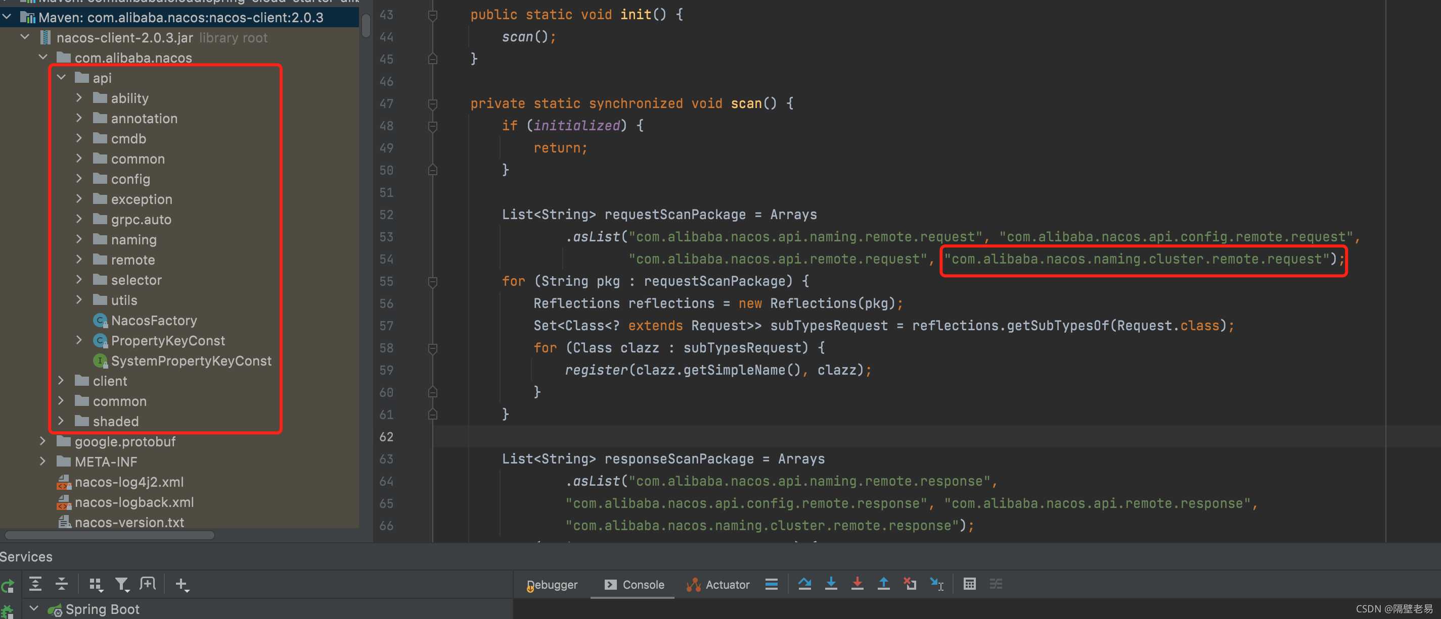Collapse the Spring Boot services node
The image size is (1441, 619).
click(x=33, y=609)
